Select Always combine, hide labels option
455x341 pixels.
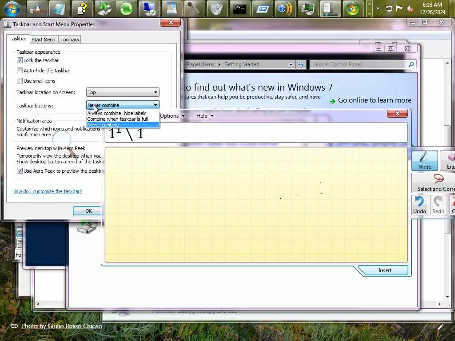click(123, 113)
